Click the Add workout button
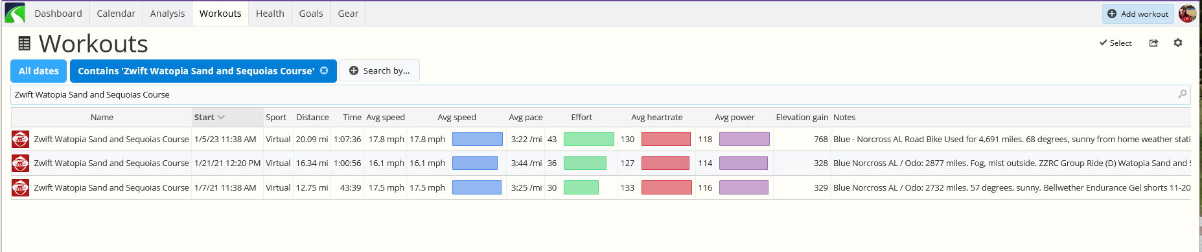Viewport: 1202px width, 252px height. [x=1138, y=14]
